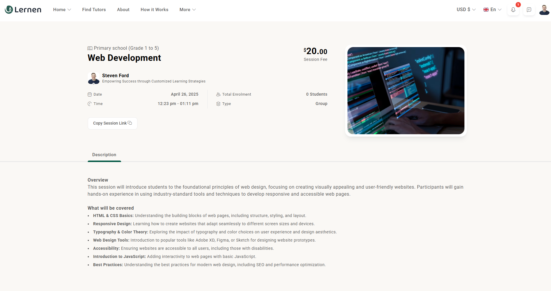551x291 pixels.
Task: Click the clock icon next to Time
Action: coord(90,104)
